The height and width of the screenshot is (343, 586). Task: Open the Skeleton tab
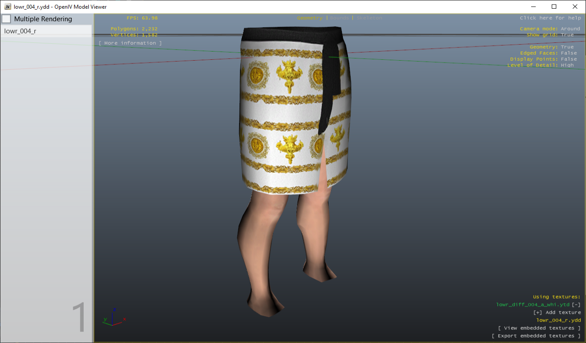(x=369, y=18)
